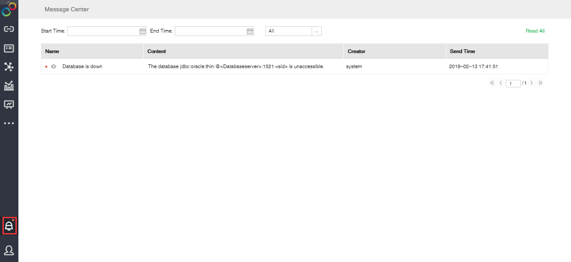Open the network topology icon in the sidebar
The image size is (571, 262).
coord(9,67)
